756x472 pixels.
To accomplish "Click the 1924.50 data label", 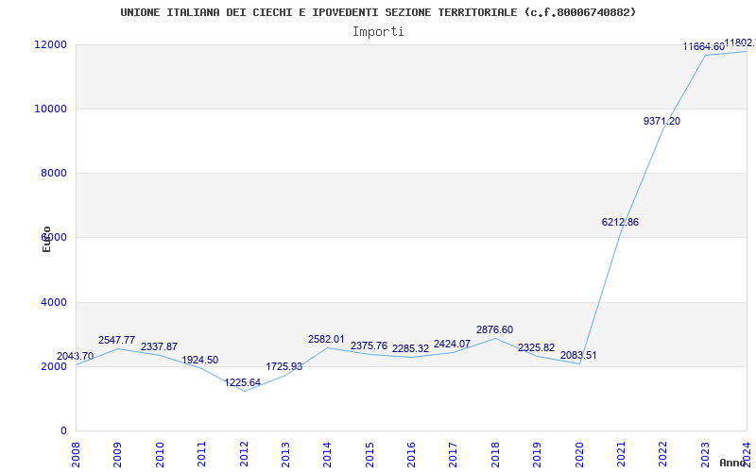I will tap(199, 360).
